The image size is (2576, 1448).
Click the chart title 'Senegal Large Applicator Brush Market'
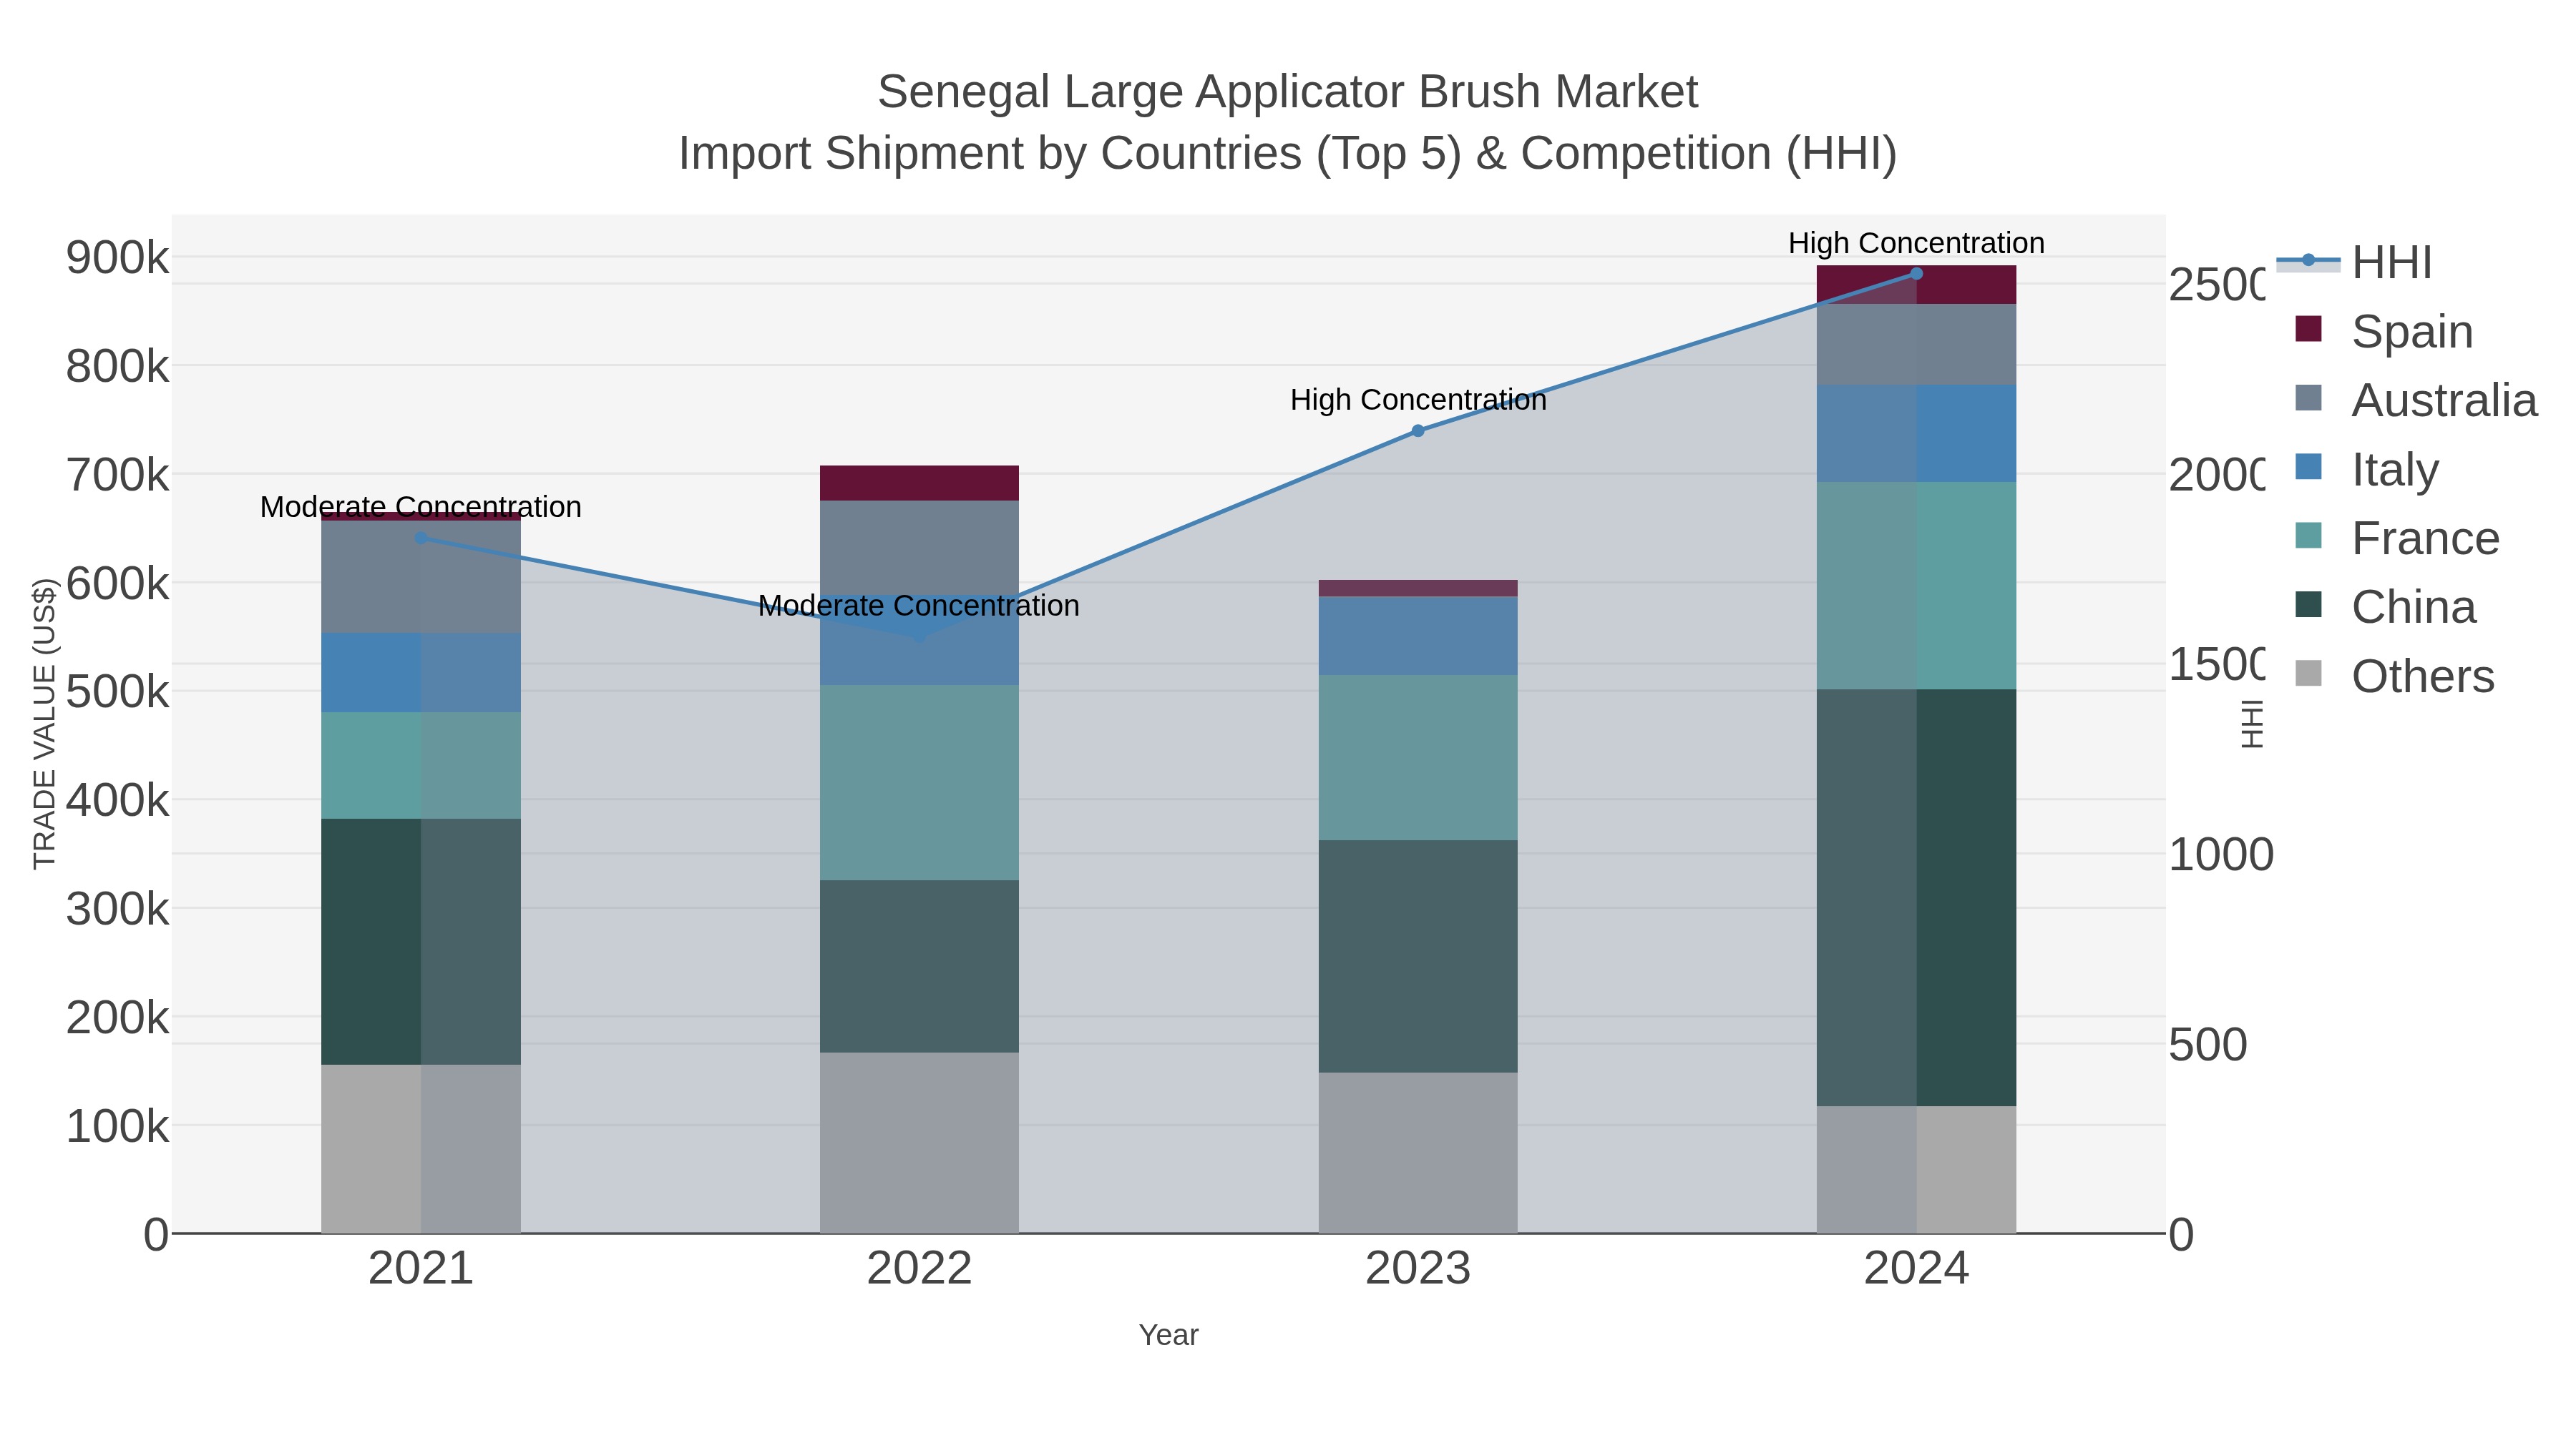click(1288, 92)
